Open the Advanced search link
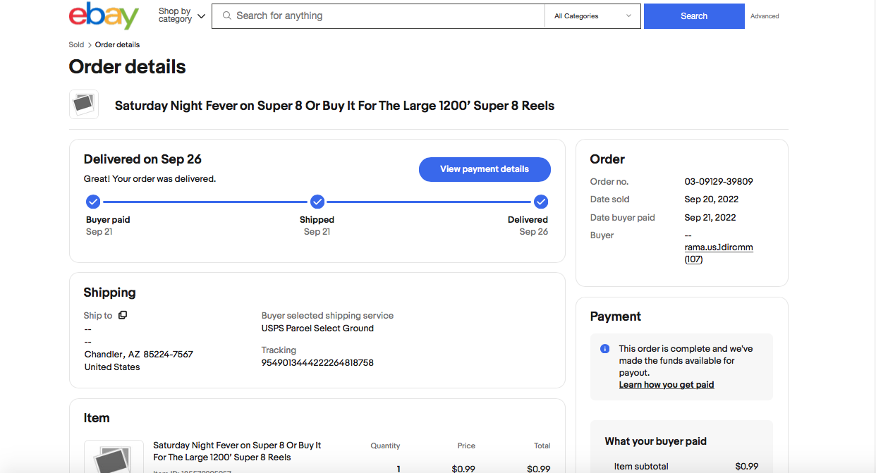 click(765, 16)
